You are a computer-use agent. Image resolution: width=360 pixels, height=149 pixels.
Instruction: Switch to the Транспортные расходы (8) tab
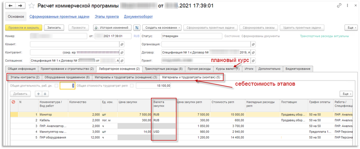163,69
